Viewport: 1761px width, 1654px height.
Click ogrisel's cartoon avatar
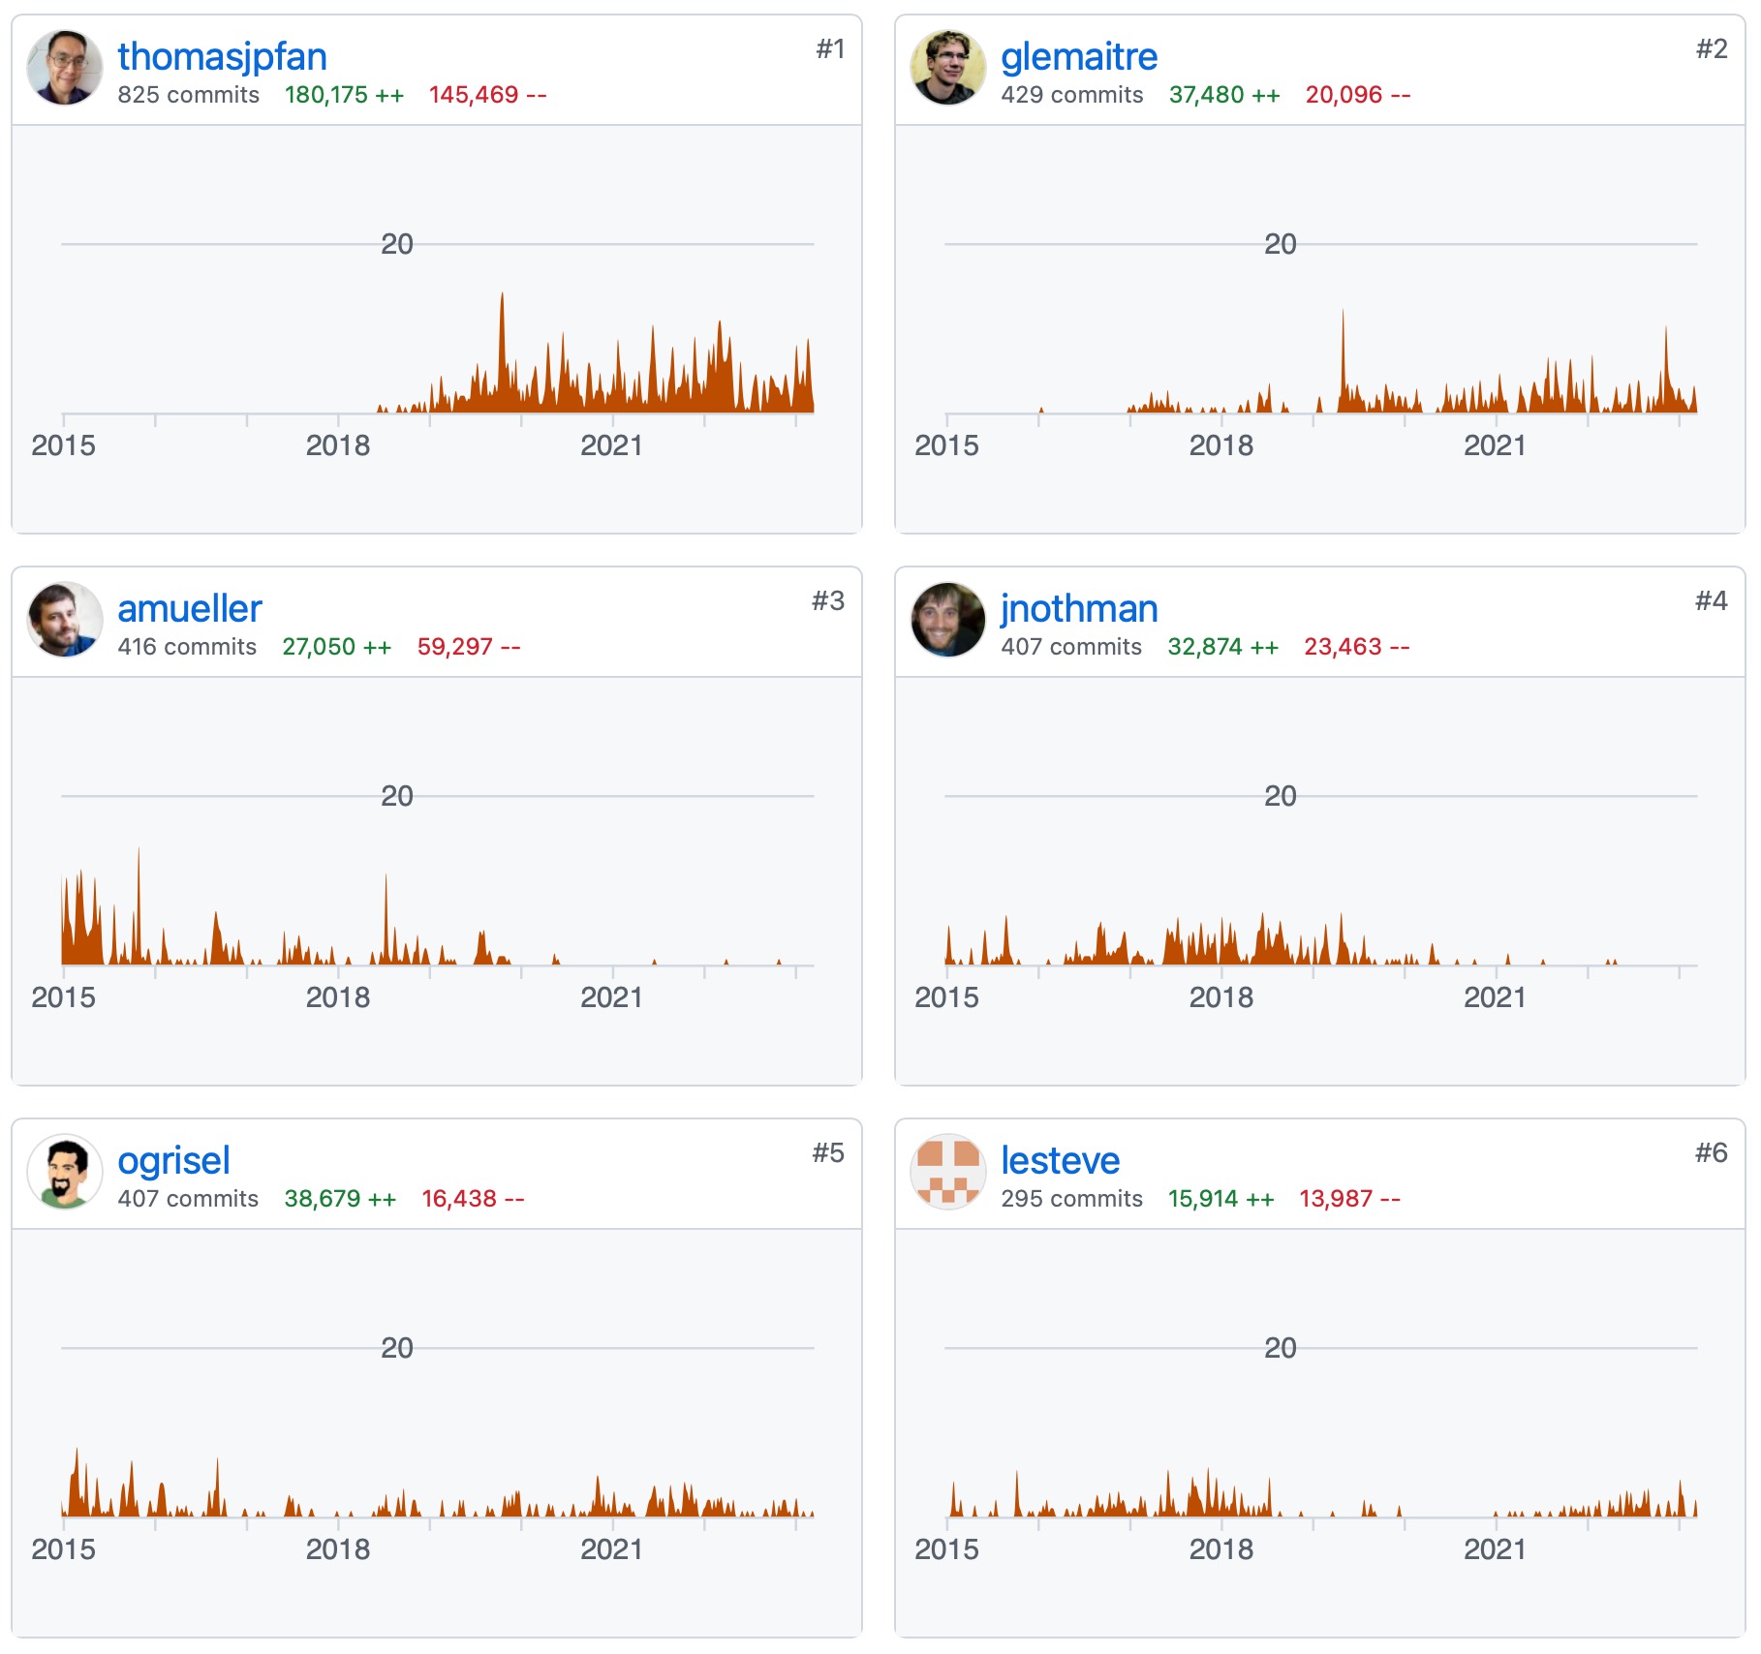click(x=65, y=1172)
